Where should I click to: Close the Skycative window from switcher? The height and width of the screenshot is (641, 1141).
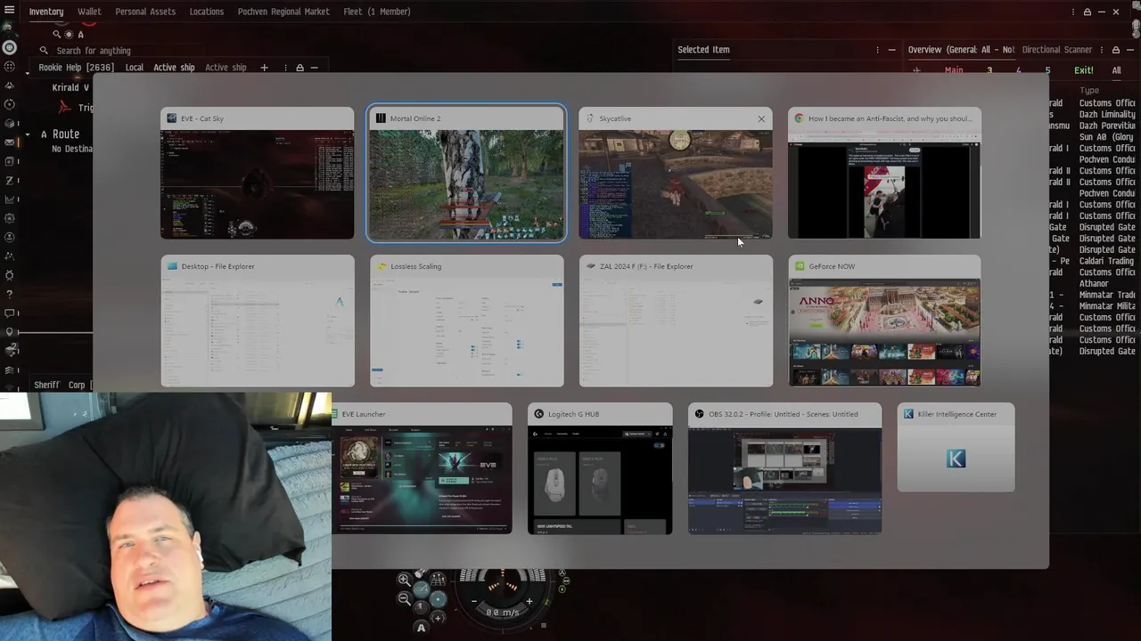click(761, 118)
